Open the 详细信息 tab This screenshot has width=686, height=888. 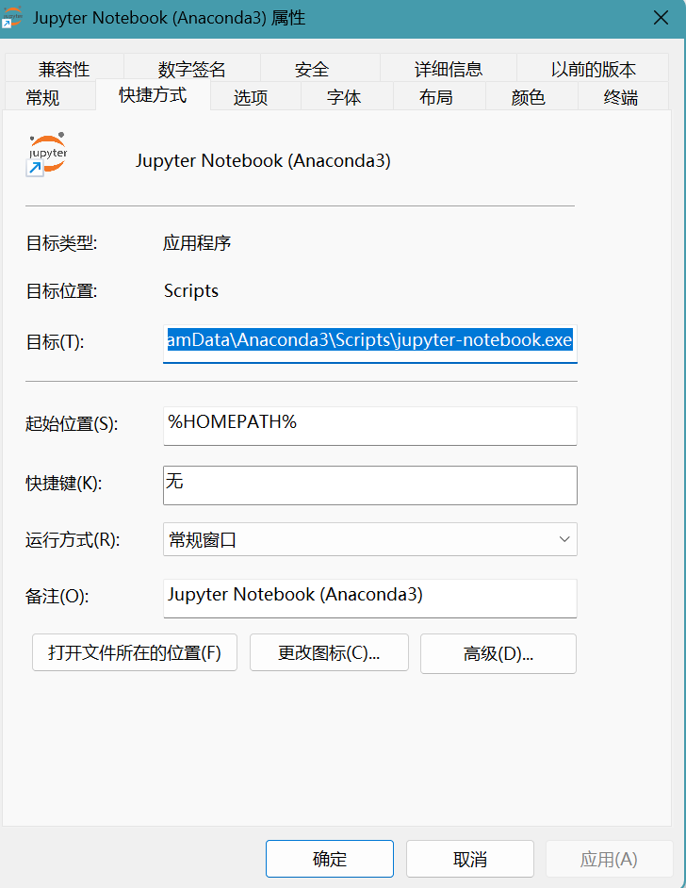pyautogui.click(x=449, y=69)
